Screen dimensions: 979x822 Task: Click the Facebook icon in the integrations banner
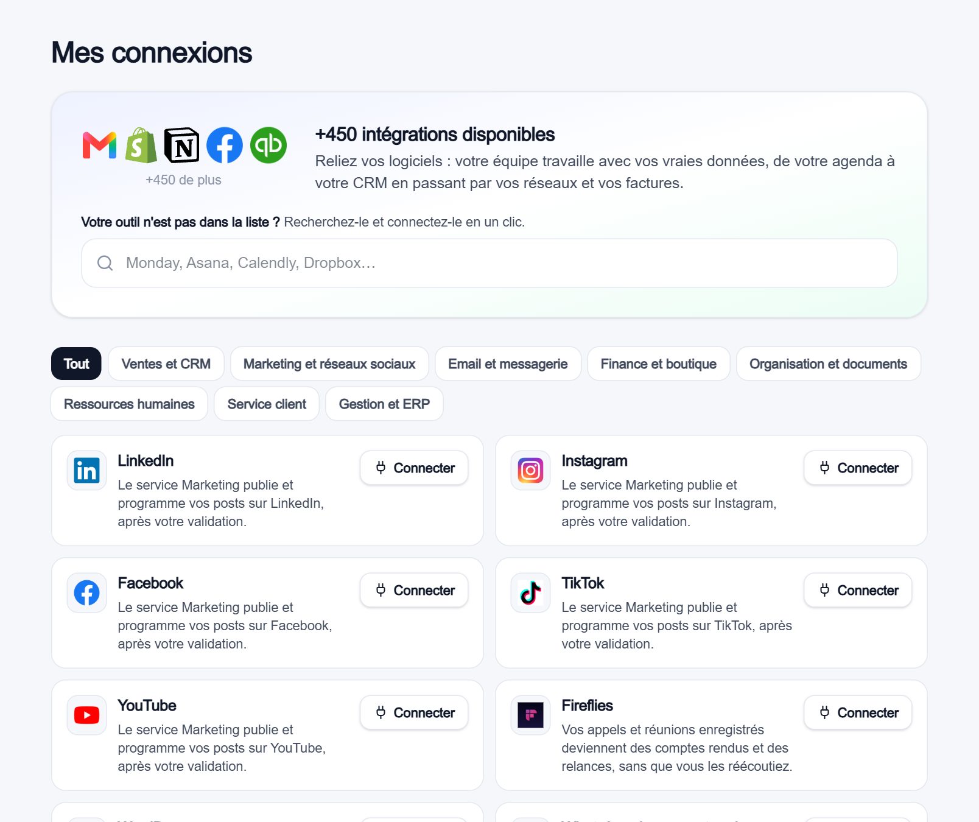coord(225,146)
